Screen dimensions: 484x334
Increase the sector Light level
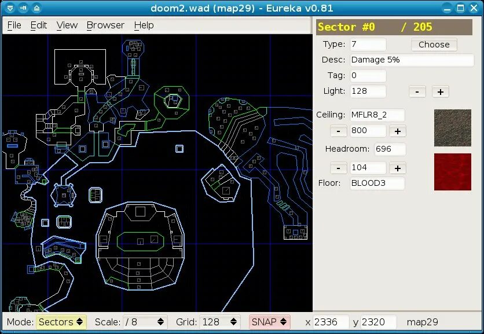coord(441,91)
